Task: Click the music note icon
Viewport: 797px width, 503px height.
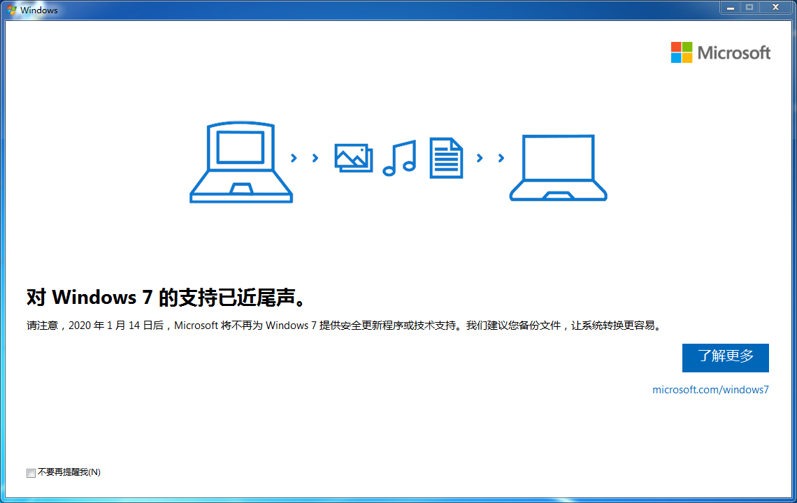Action: click(399, 158)
